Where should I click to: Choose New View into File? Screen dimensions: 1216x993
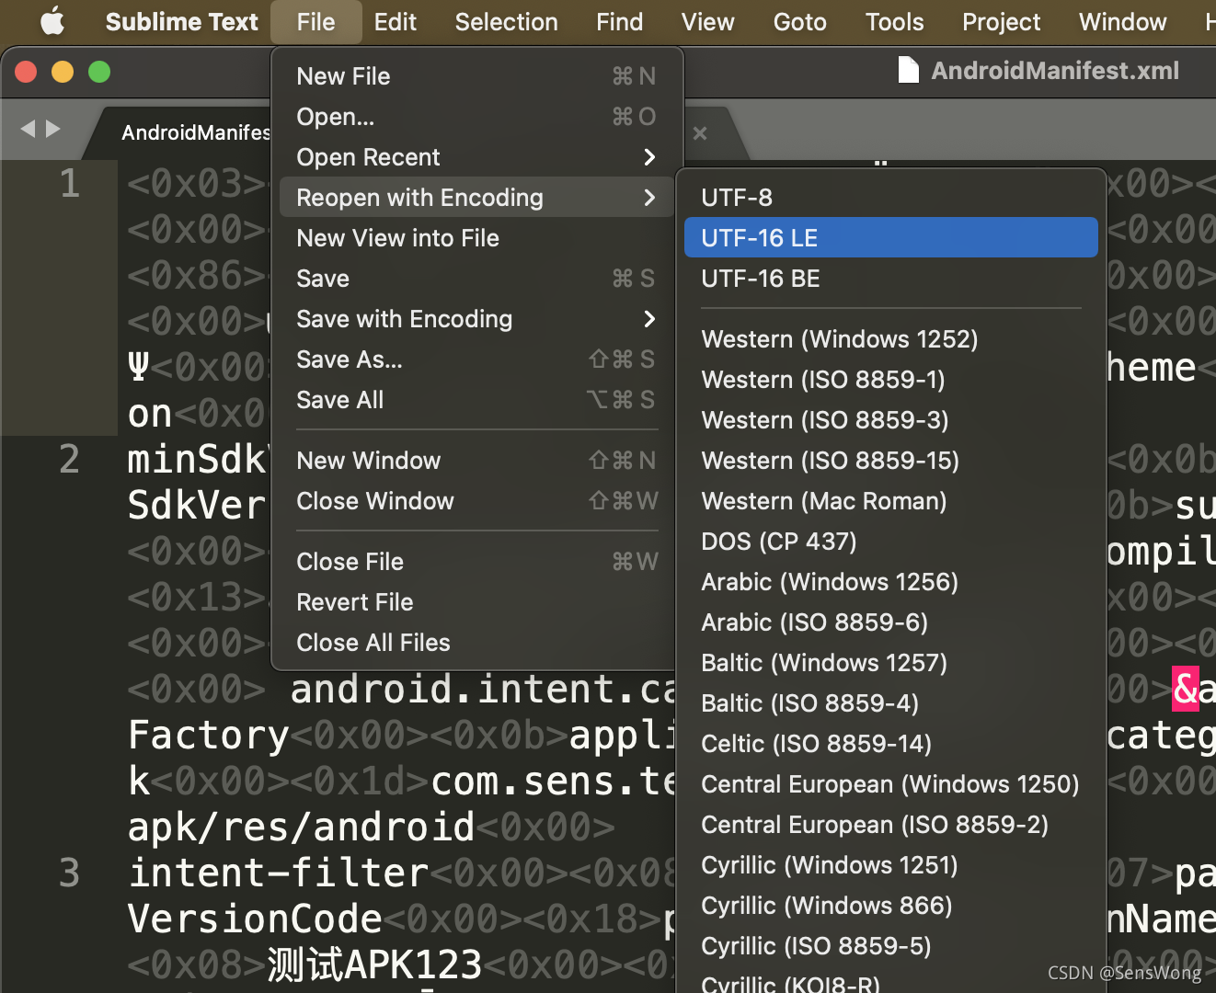pos(477,238)
